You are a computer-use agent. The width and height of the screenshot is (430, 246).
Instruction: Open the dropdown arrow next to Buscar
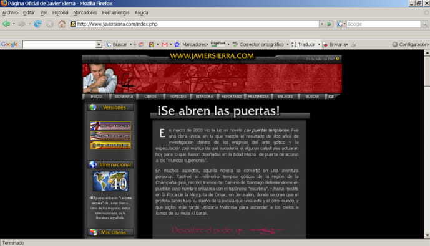click(131, 44)
